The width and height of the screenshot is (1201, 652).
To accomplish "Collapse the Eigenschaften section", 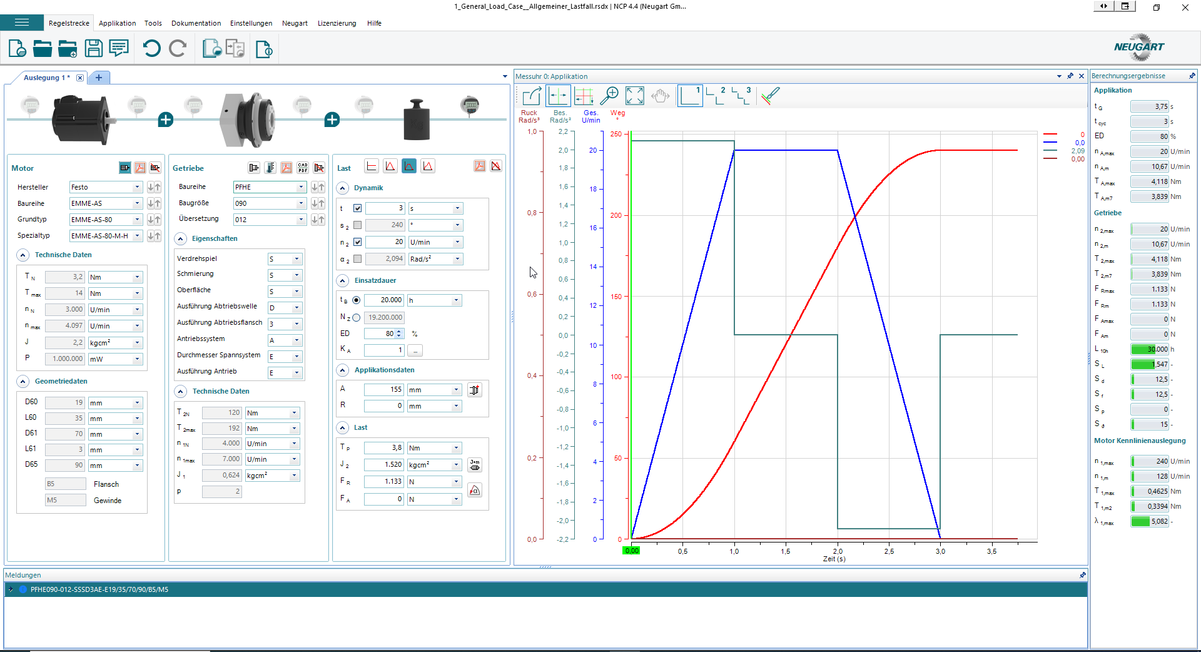I will (x=180, y=239).
